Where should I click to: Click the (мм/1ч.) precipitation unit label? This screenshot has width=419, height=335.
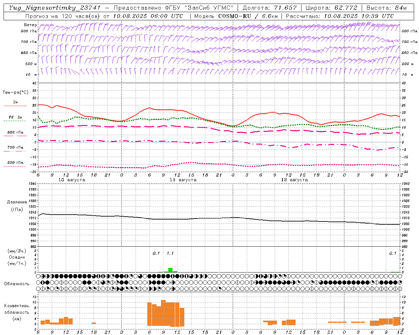pos(17,263)
